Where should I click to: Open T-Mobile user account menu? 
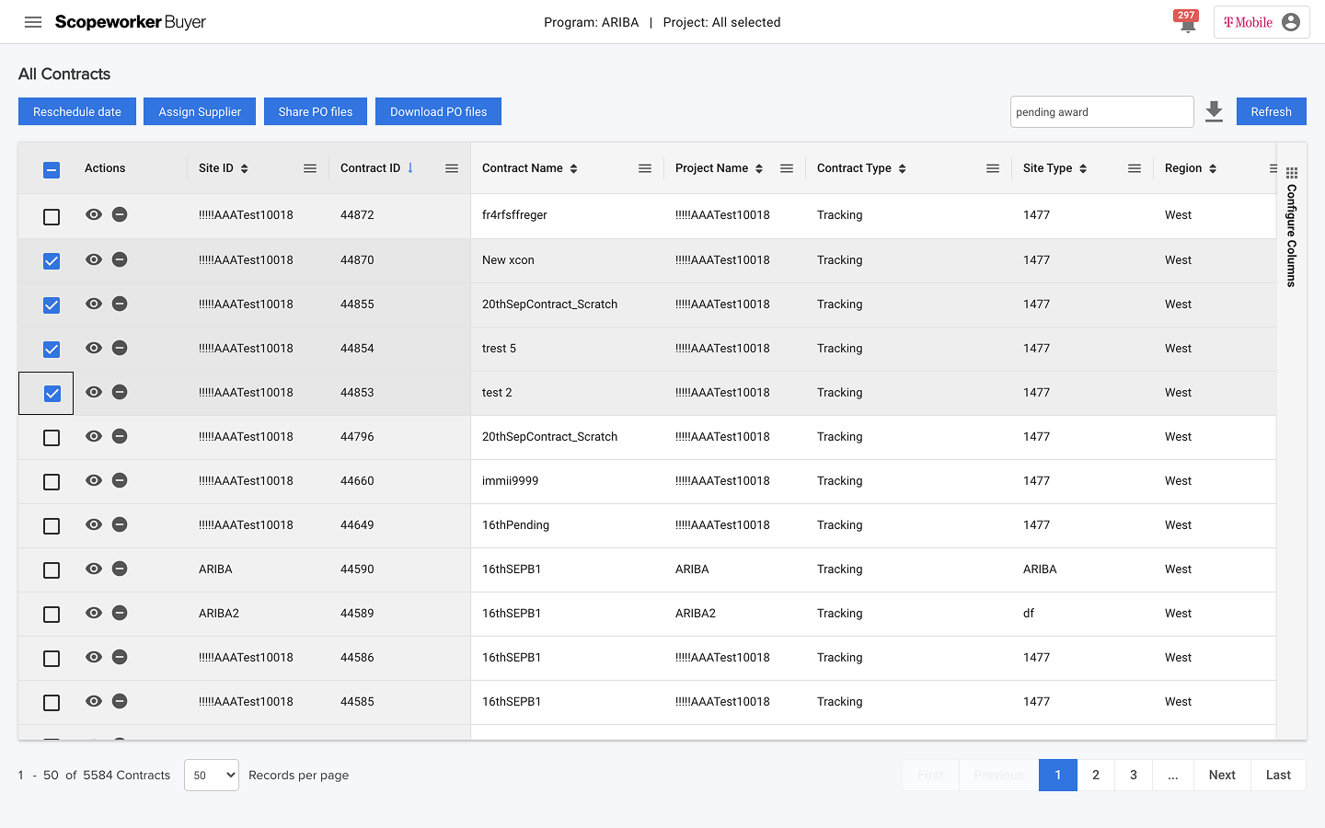(1262, 22)
